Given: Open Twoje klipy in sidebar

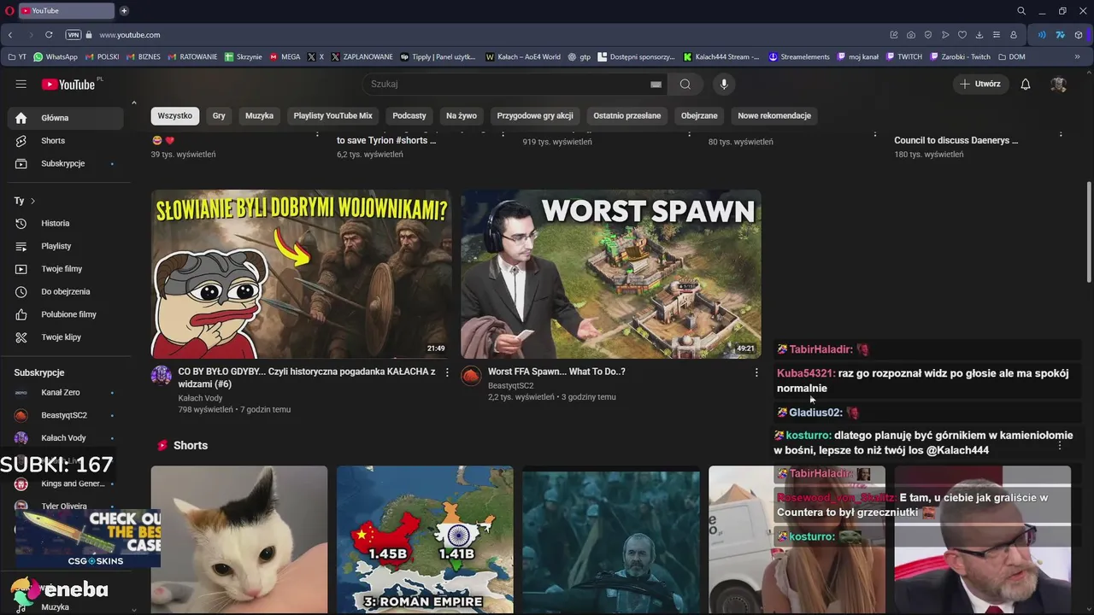Looking at the screenshot, I should coord(65,337).
